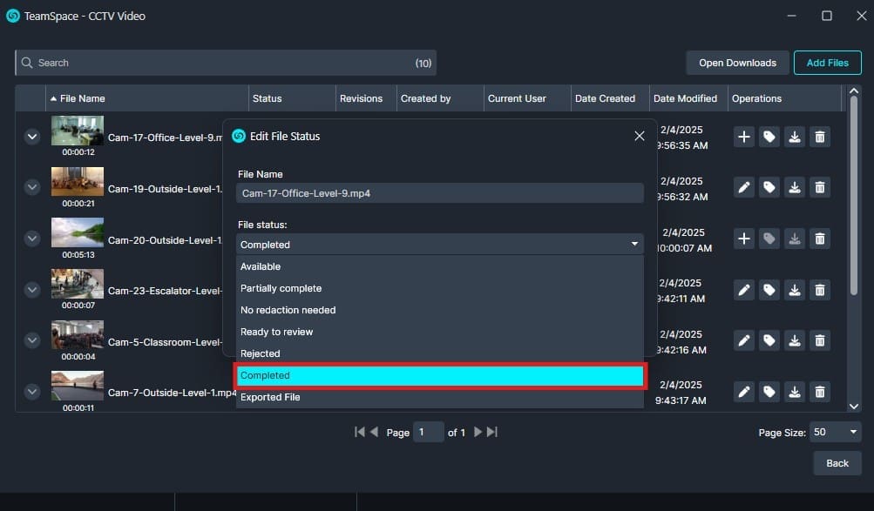Close the Edit File Status dialog
Screen dimensions: 874x511
coord(640,137)
